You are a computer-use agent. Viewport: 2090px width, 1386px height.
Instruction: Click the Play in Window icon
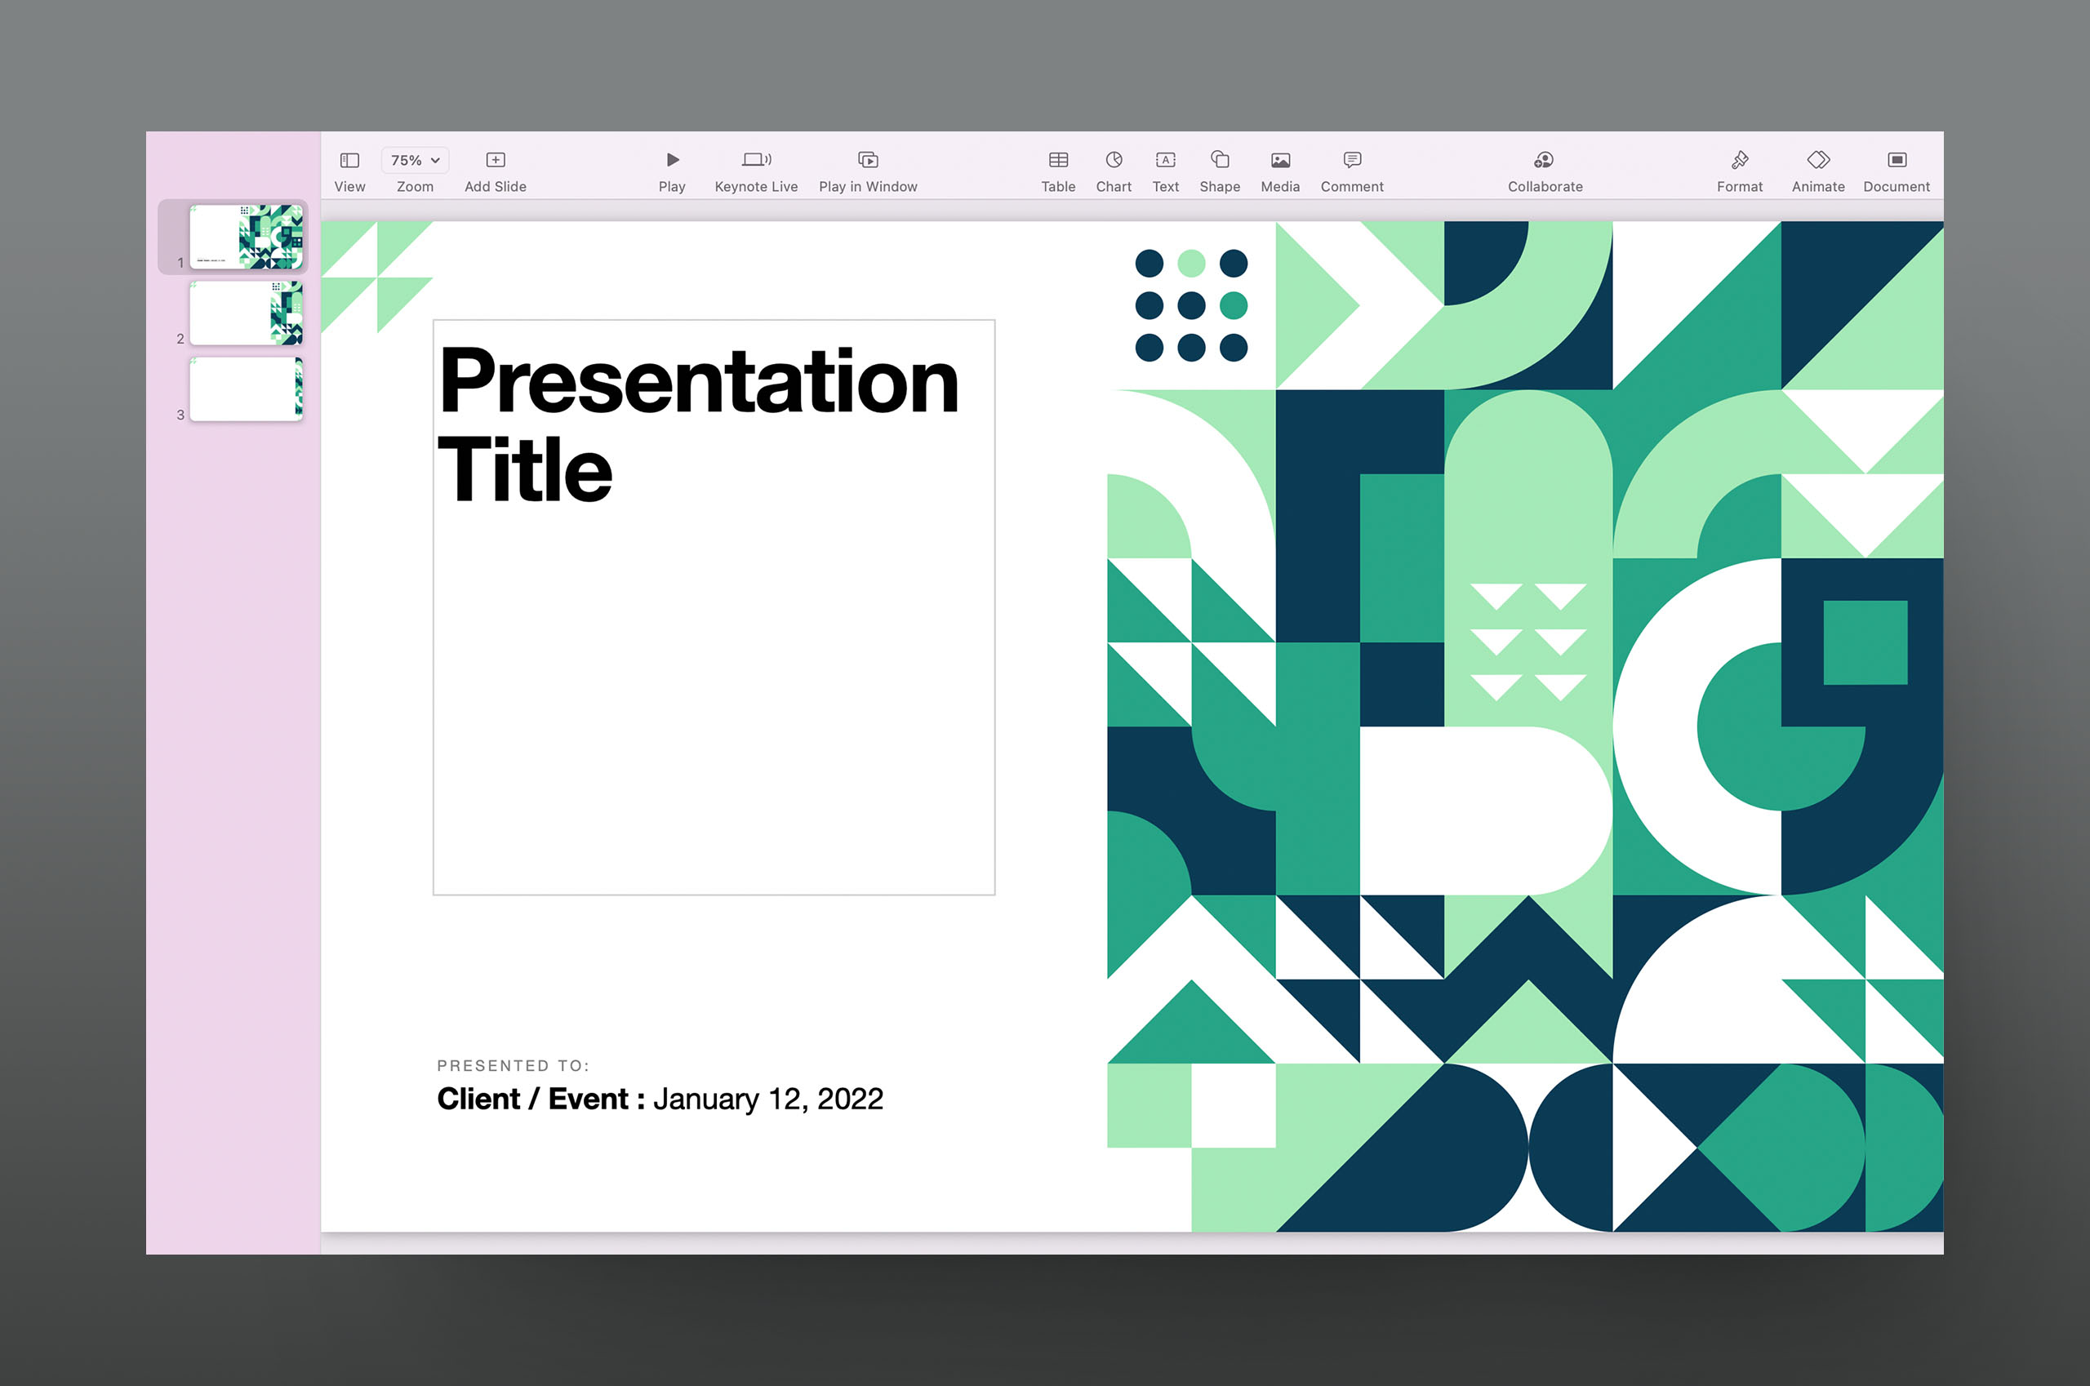(x=867, y=160)
